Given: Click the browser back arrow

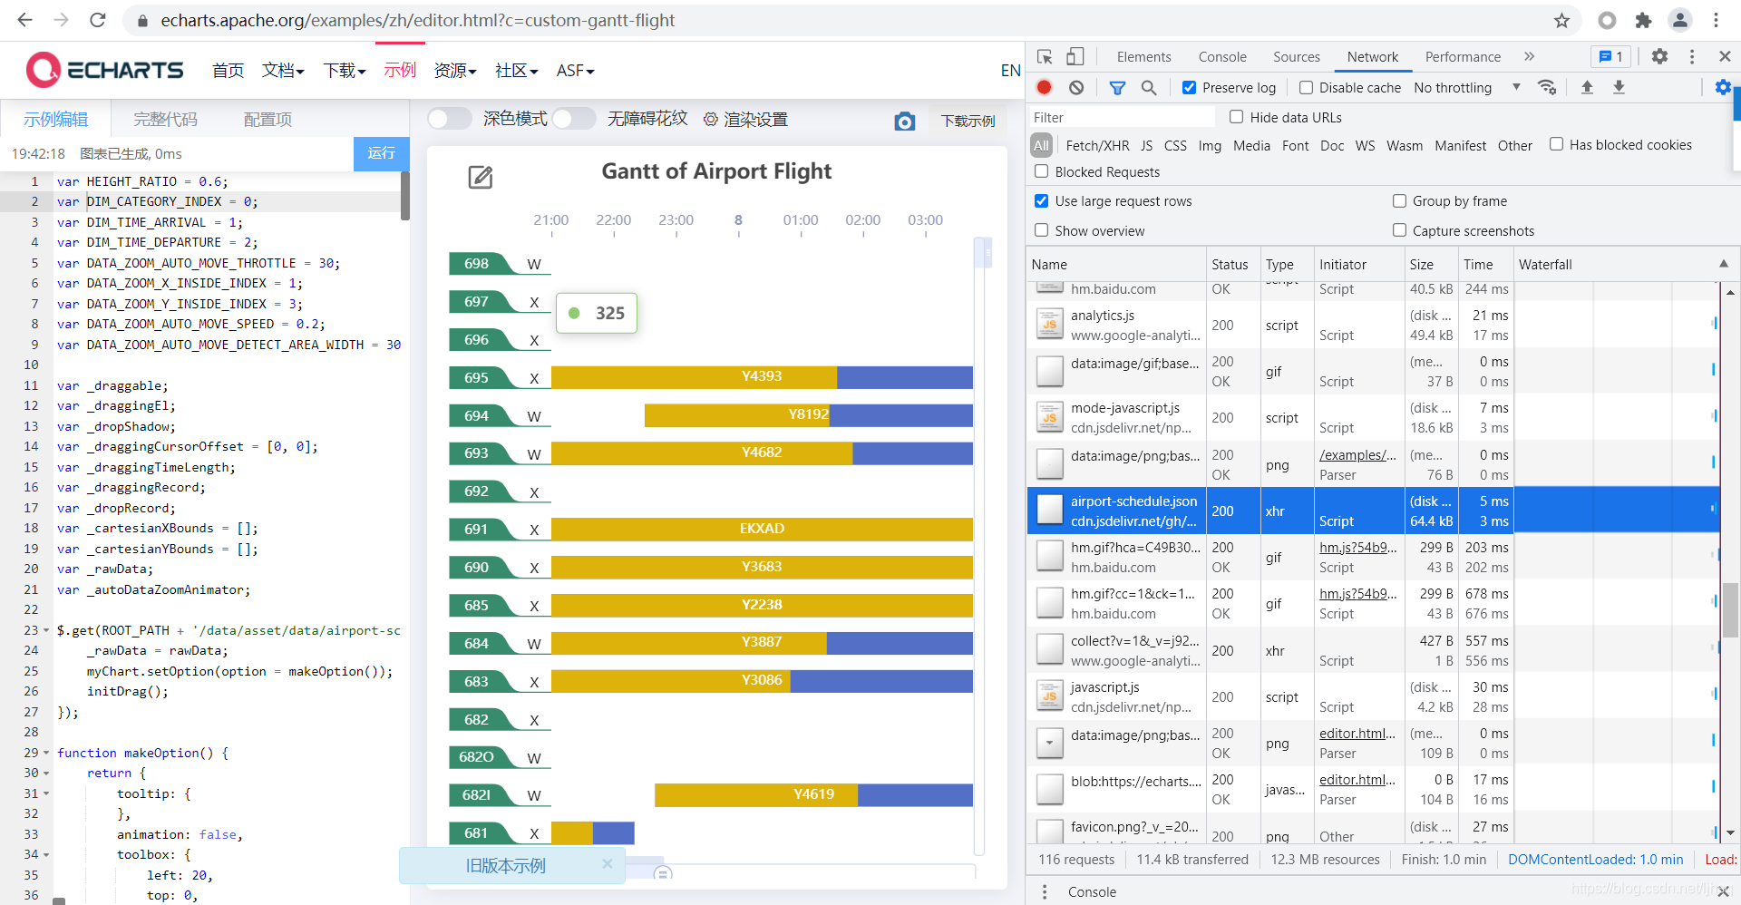Looking at the screenshot, I should [x=24, y=20].
